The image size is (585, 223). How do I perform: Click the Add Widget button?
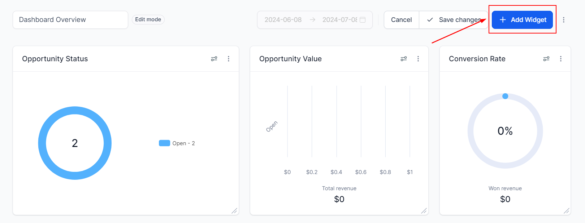tap(522, 20)
